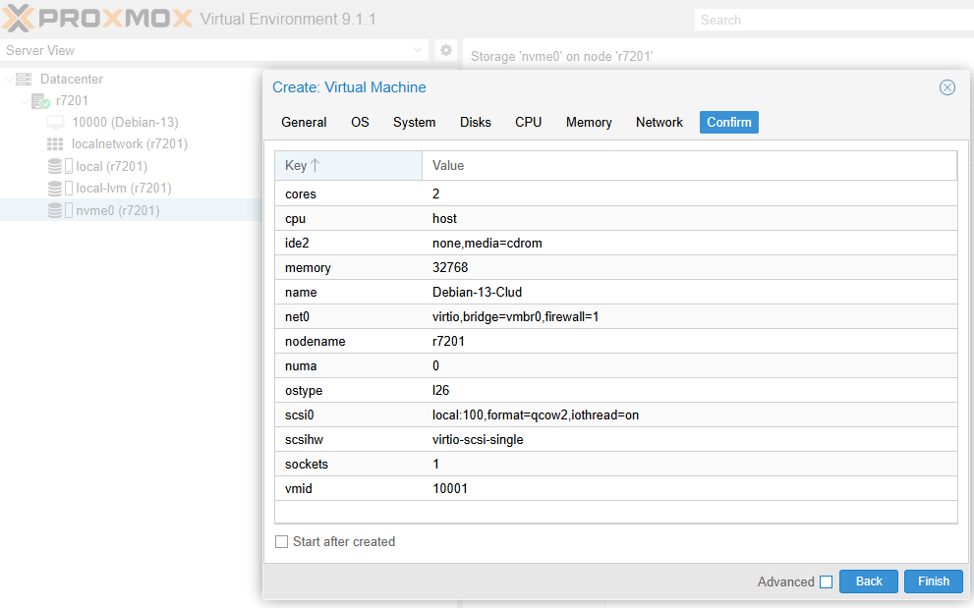974x608 pixels.
Task: Switch to the Memory tab
Action: click(x=589, y=122)
